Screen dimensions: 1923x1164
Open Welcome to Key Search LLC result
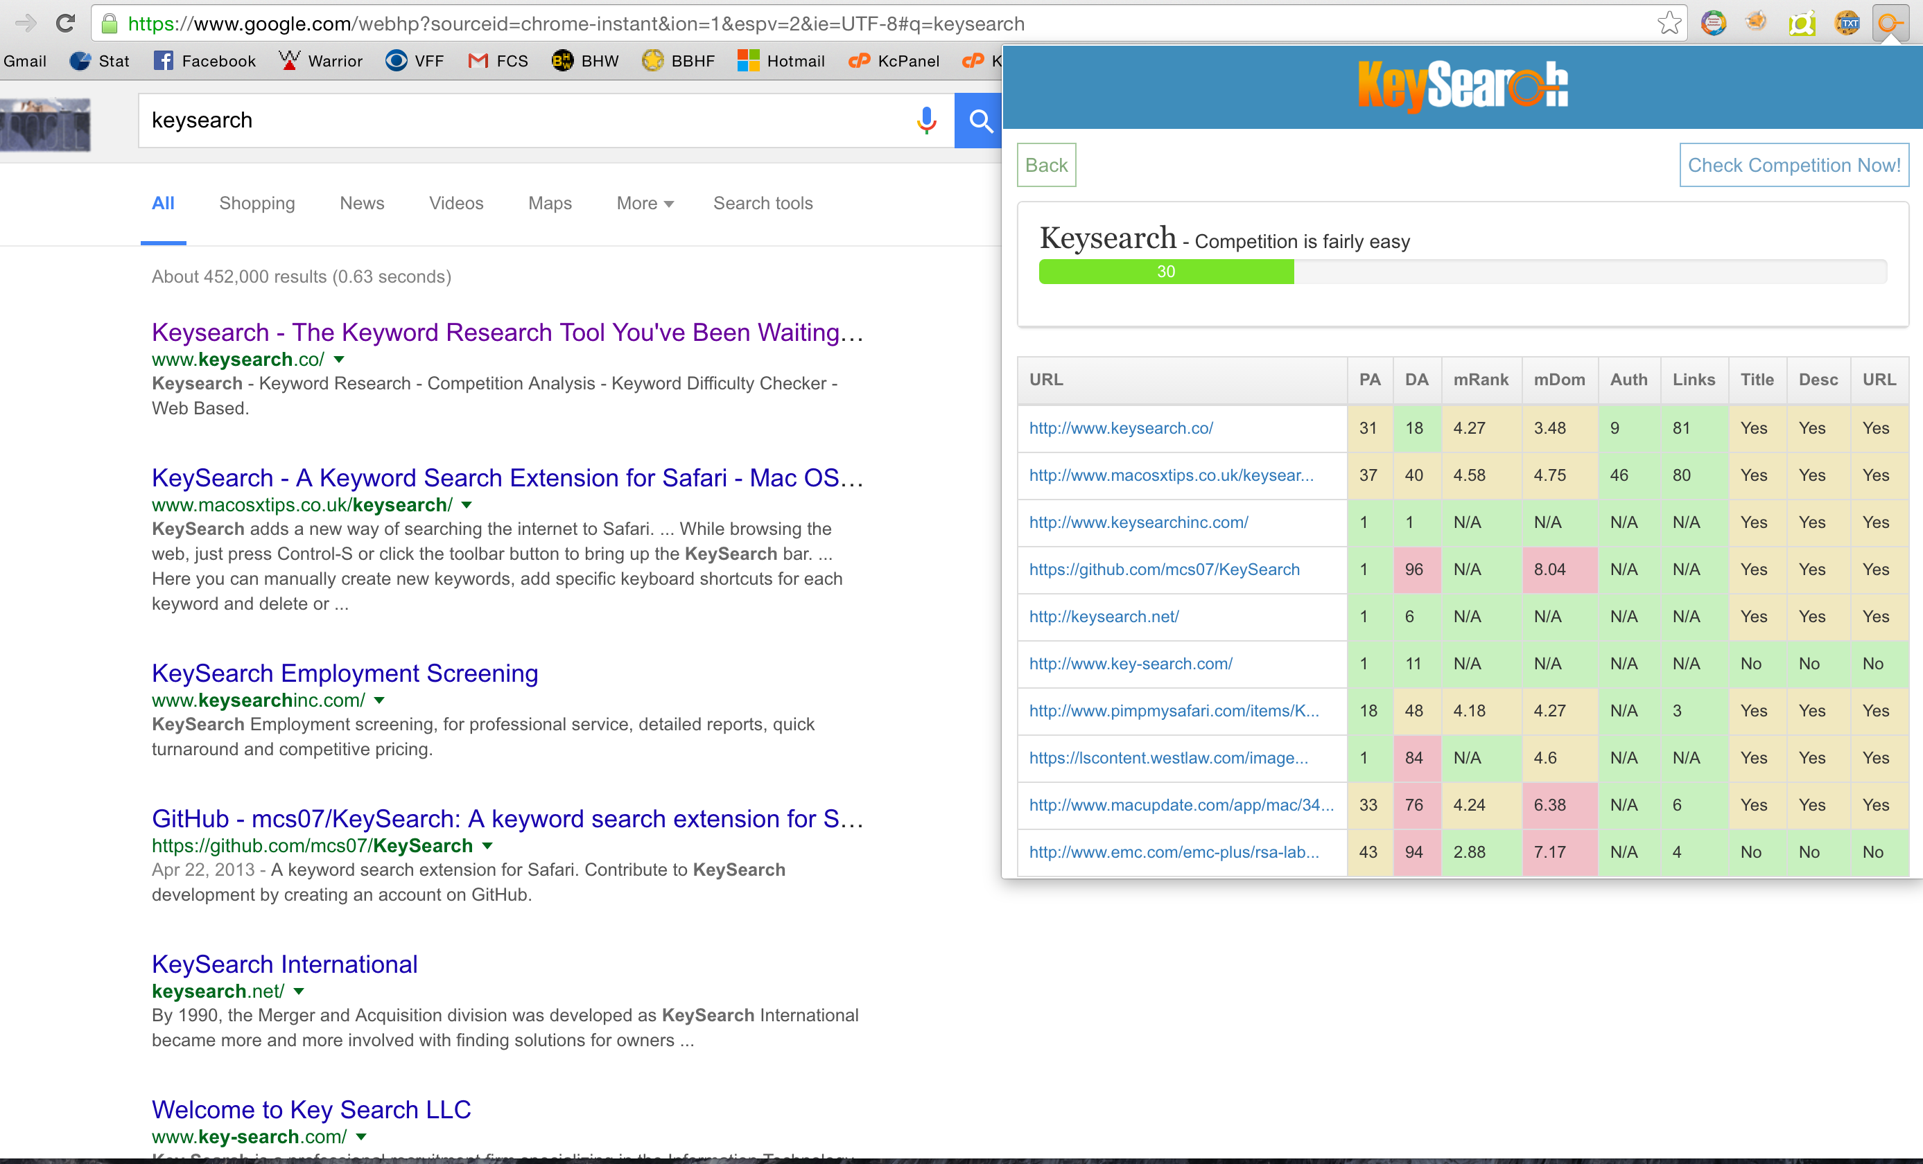pyautogui.click(x=311, y=1109)
